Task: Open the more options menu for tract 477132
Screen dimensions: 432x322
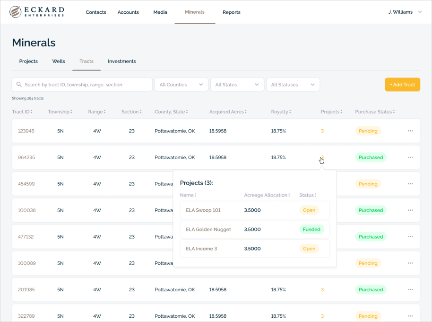Action: click(410, 237)
